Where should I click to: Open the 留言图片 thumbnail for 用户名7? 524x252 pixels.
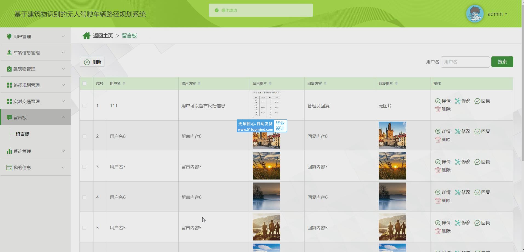pos(266,166)
